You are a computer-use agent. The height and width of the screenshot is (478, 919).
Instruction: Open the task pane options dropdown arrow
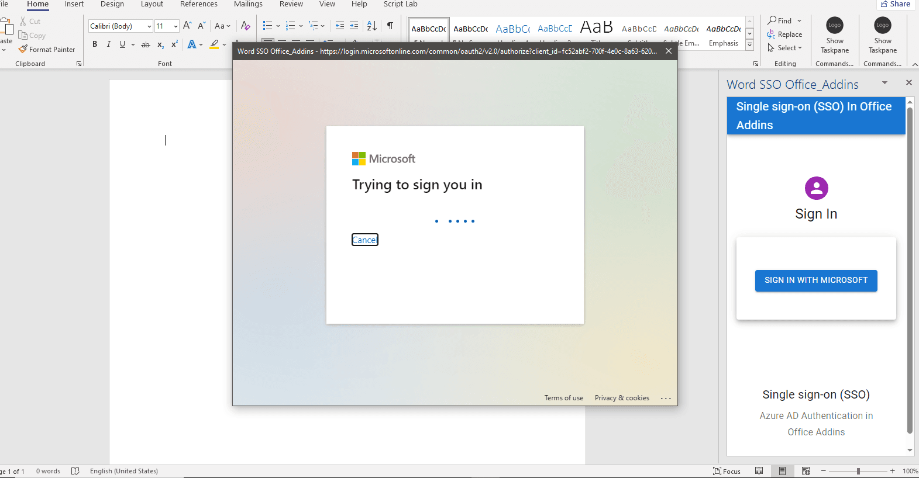[x=884, y=83]
